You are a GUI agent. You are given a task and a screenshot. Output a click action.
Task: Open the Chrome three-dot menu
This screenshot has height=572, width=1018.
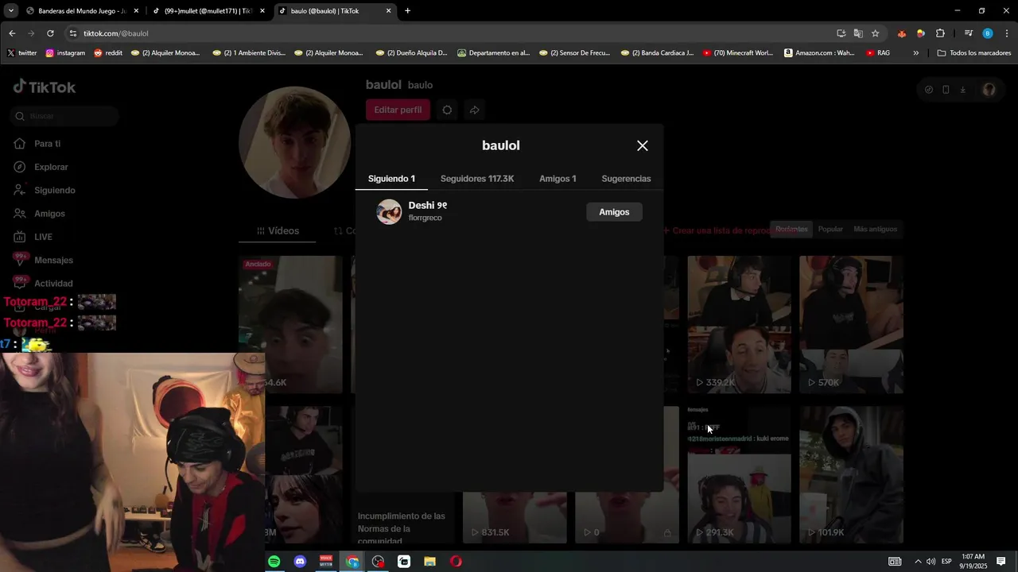(x=1007, y=33)
